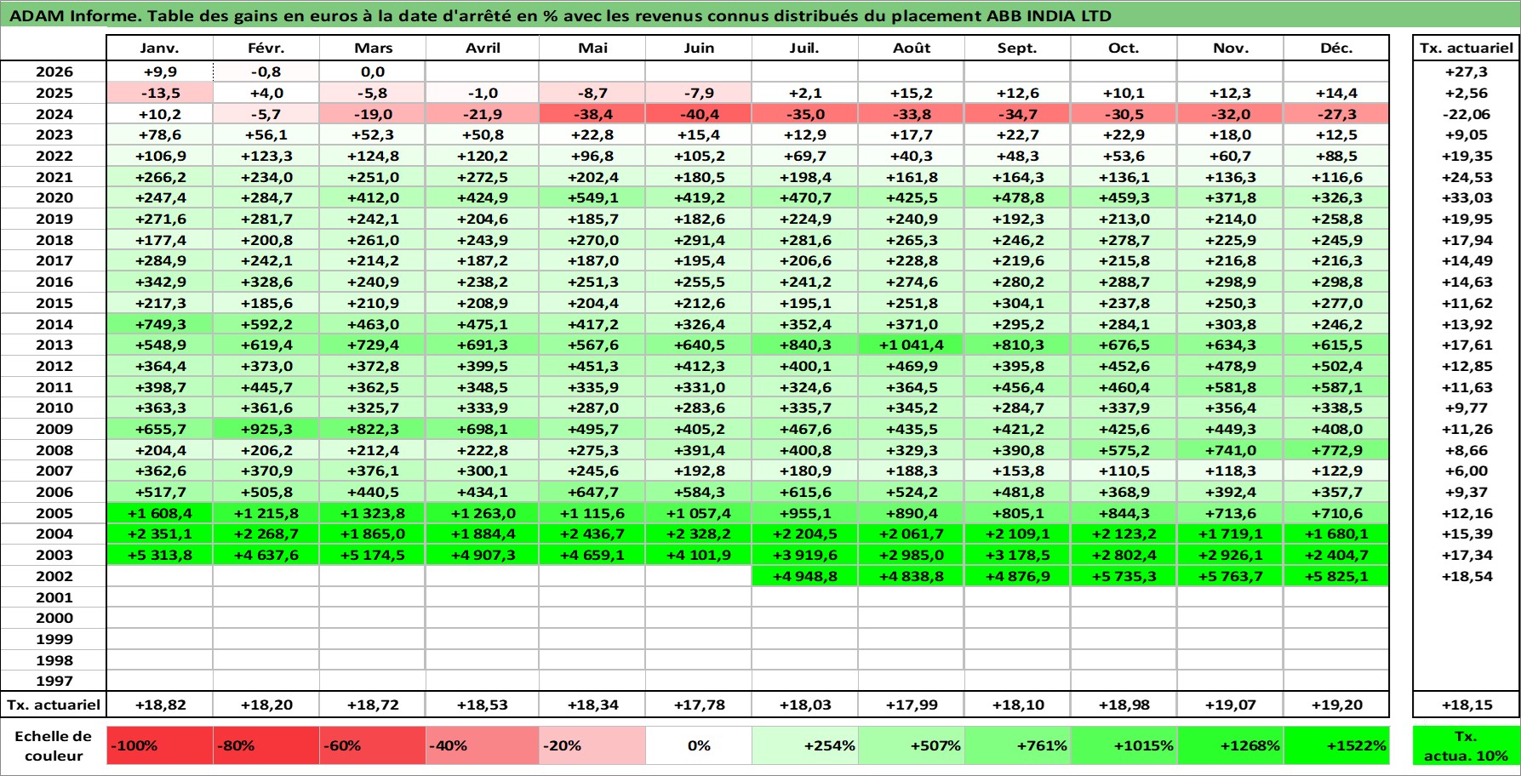This screenshot has width=1521, height=776.
Task: Select the +18,82 actuarial rate under Janv.
Action: click(x=160, y=705)
